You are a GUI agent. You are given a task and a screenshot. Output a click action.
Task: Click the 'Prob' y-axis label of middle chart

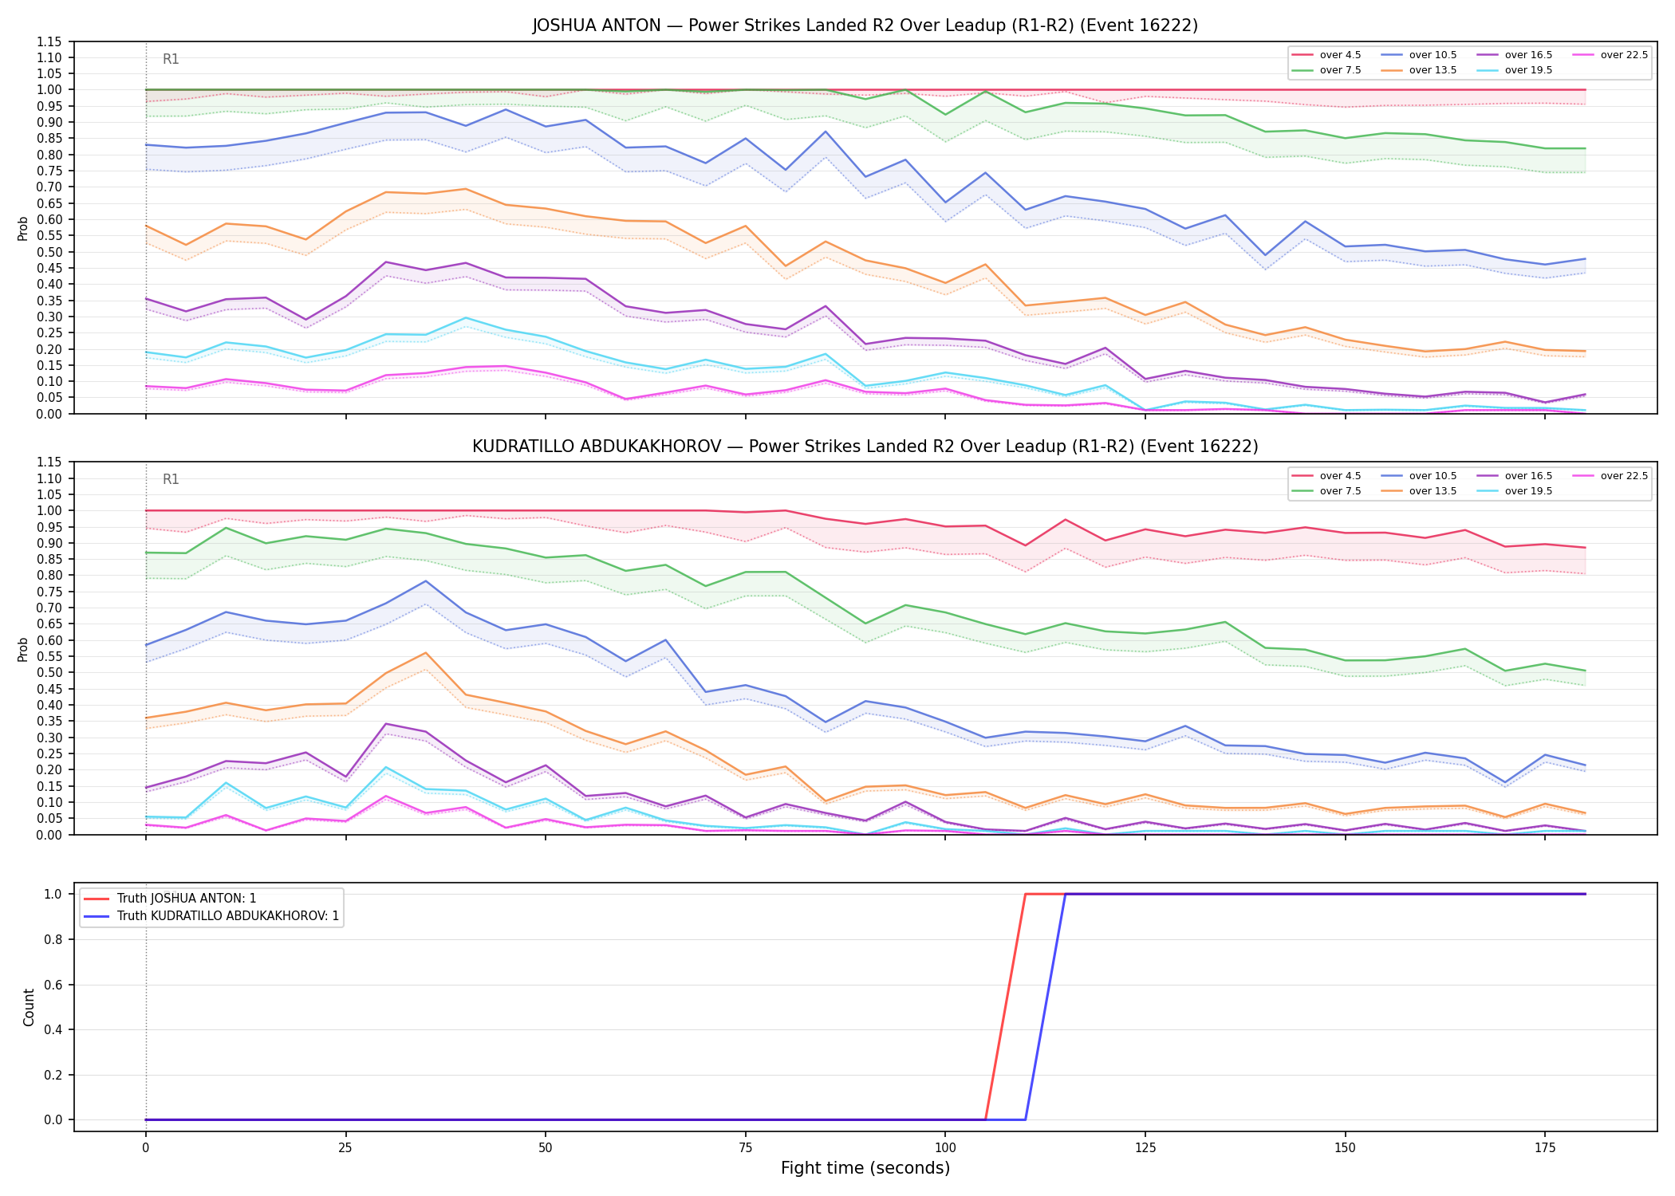point(23,649)
